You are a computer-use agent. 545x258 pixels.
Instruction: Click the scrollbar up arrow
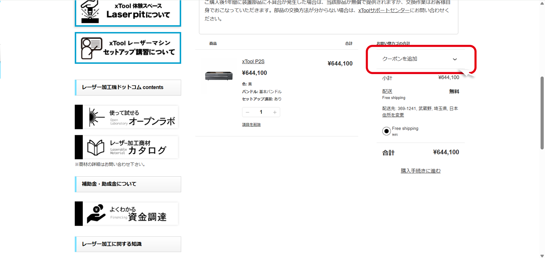pos(542,3)
